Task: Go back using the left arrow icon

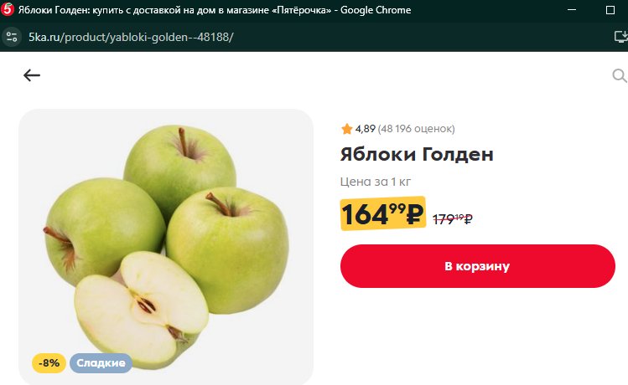Action: (32, 75)
